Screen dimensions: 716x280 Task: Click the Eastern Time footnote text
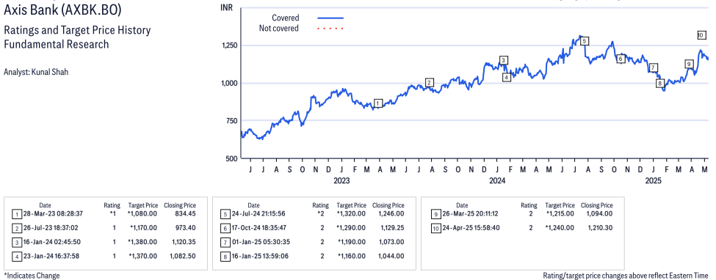[x=626, y=276]
